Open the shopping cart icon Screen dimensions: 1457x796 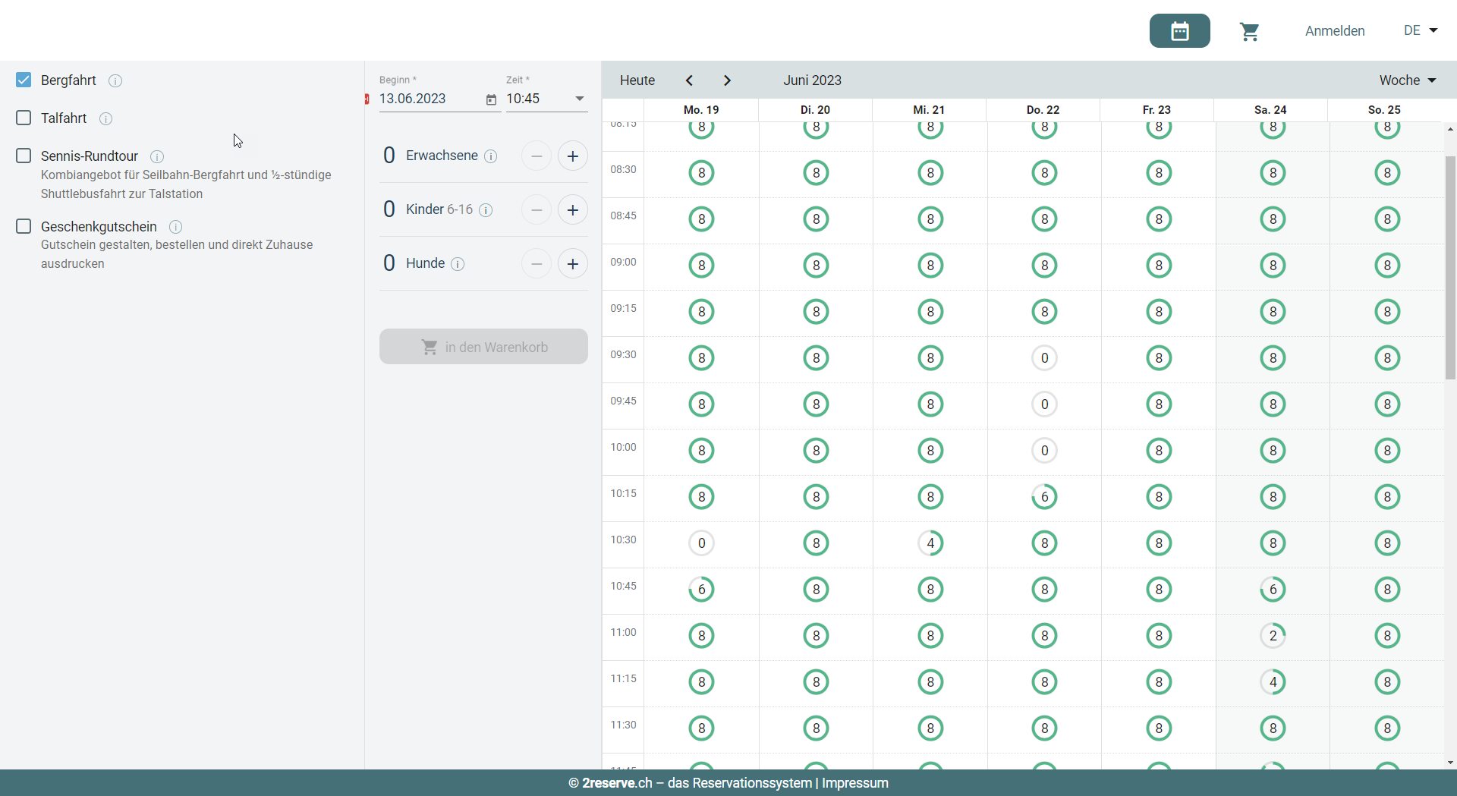pos(1249,31)
